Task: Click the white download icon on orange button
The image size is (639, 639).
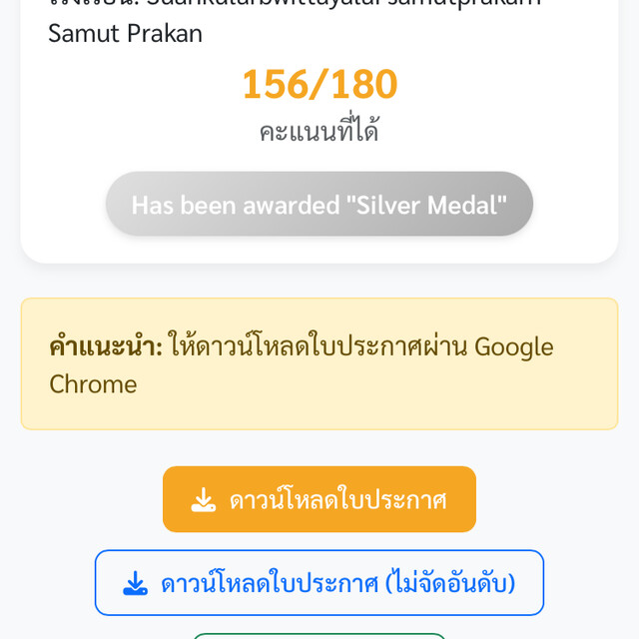Action: pos(204,500)
